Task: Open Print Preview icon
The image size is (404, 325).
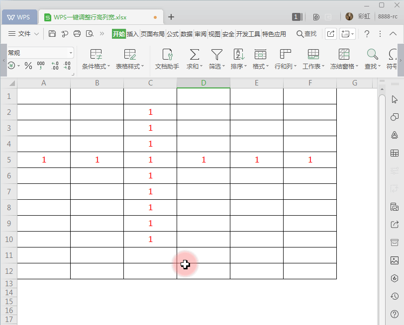Action: 90,34
